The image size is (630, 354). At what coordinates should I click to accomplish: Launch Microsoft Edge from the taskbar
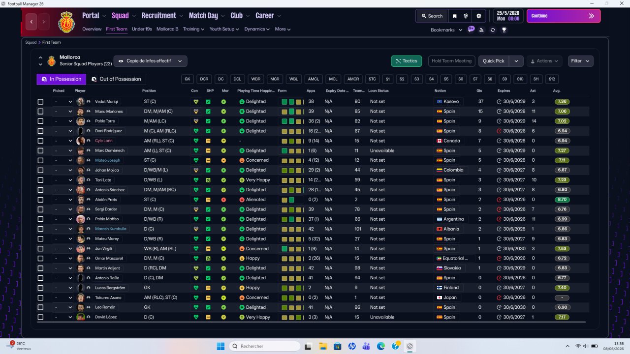(x=381, y=346)
